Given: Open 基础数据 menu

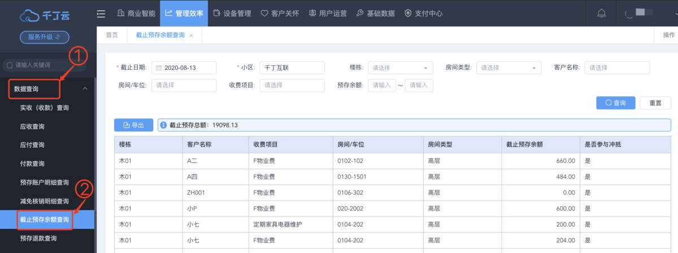Looking at the screenshot, I should [375, 14].
